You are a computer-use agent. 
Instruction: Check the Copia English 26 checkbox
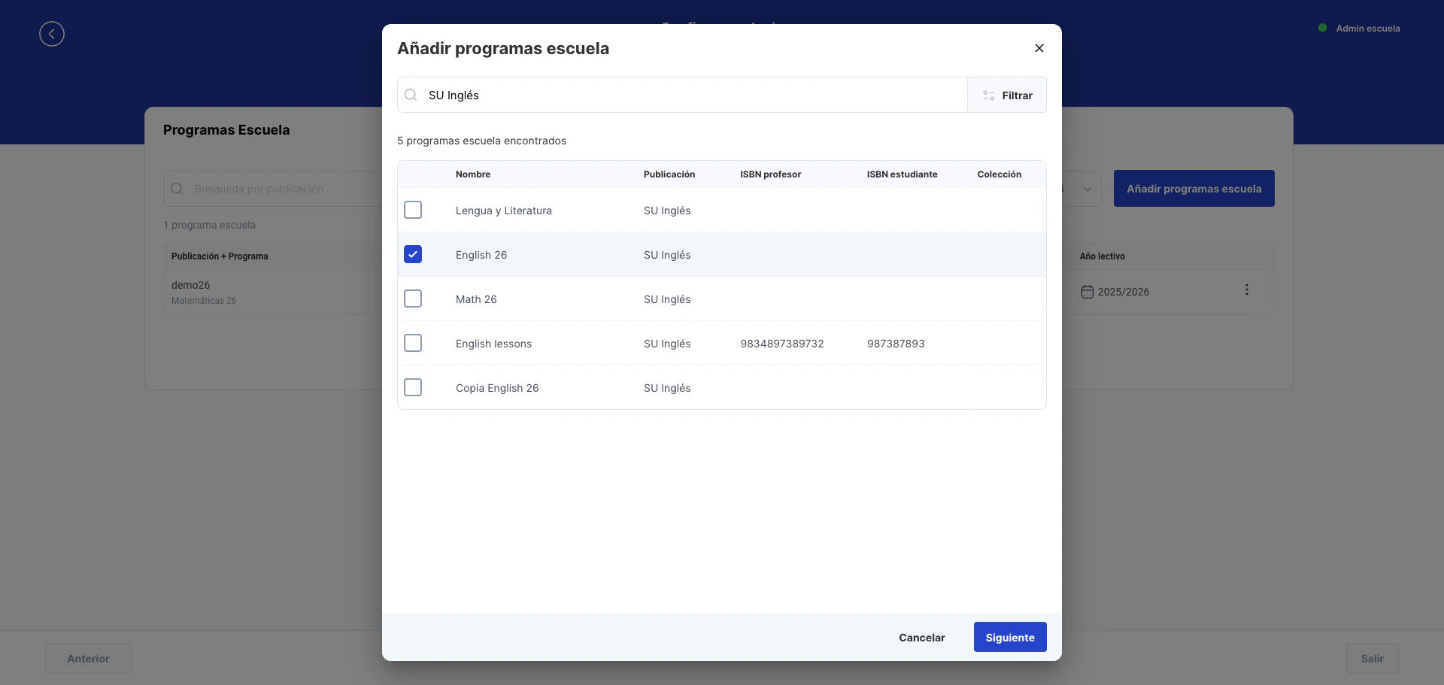pyautogui.click(x=413, y=387)
